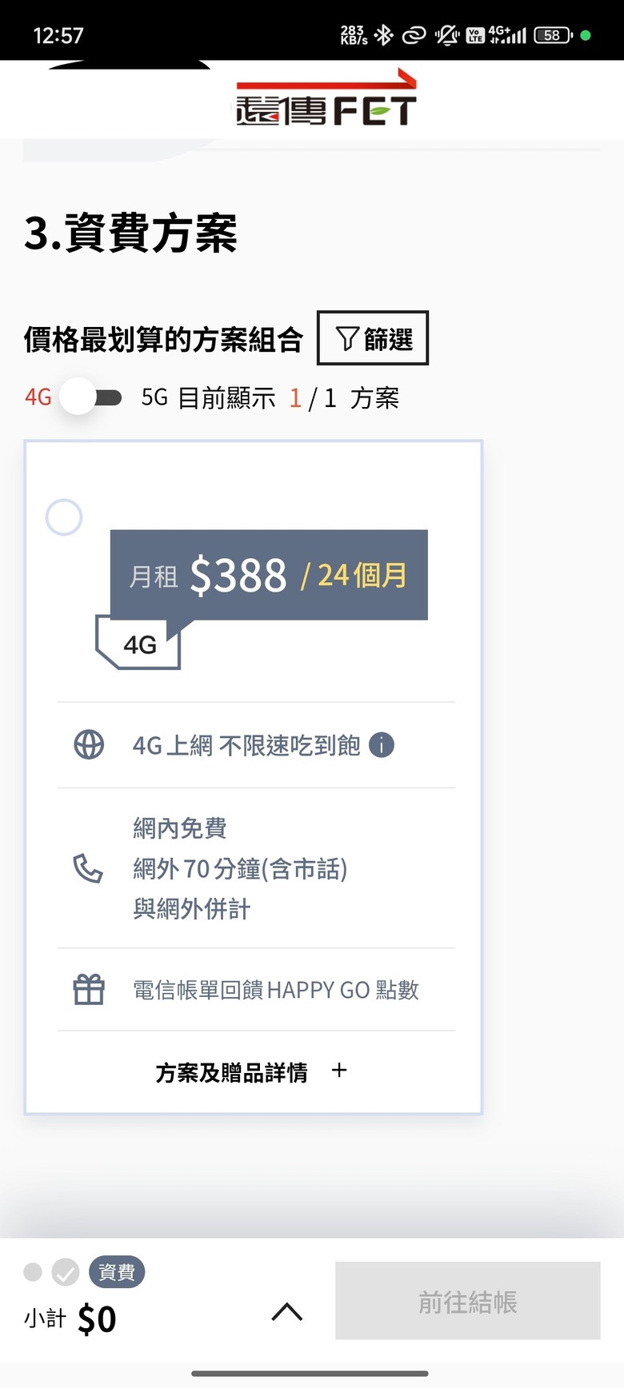Viewport: 624px width, 1388px height.
Task: Tap the gift box icon
Action: coord(89,990)
